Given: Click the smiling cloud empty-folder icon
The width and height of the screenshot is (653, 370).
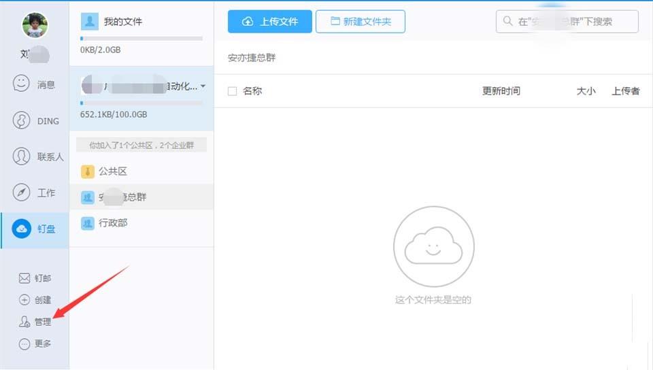Looking at the screenshot, I should [433, 246].
